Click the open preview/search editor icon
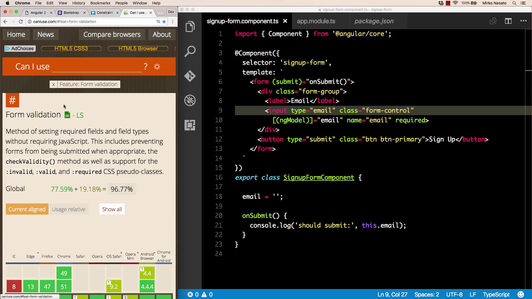Viewport: 532px width, 299px height. [x=493, y=21]
